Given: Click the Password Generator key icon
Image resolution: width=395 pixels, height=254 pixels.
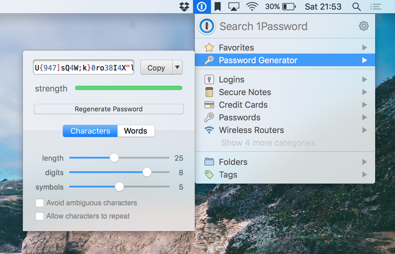Looking at the screenshot, I should point(209,60).
